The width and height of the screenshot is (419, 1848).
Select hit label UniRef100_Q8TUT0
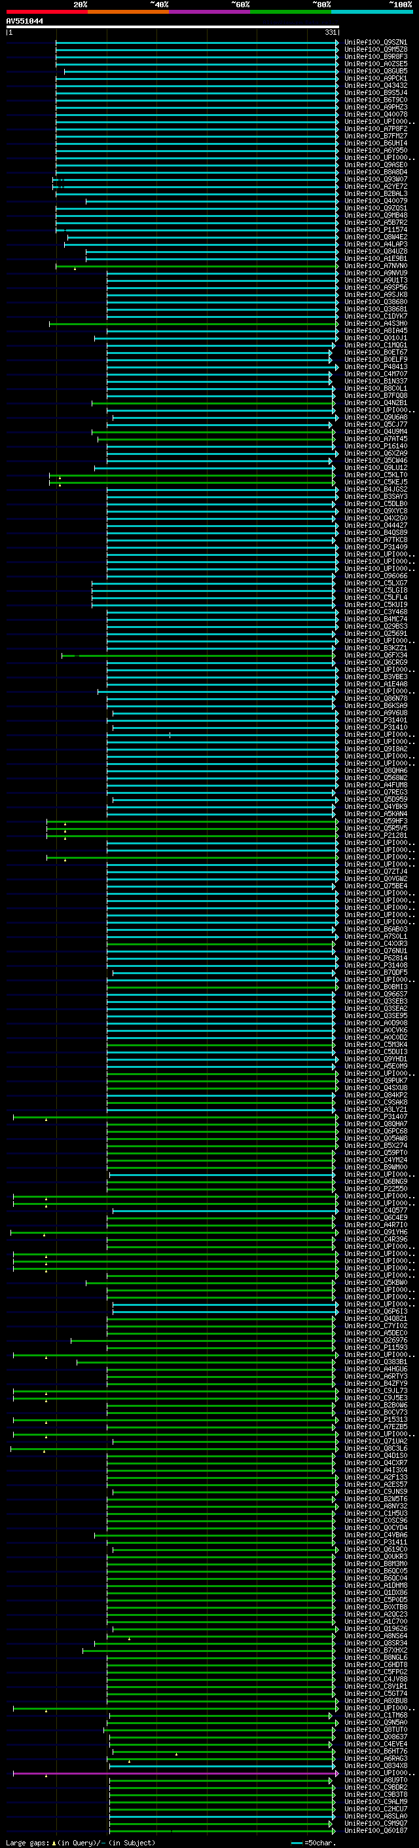click(x=375, y=1729)
